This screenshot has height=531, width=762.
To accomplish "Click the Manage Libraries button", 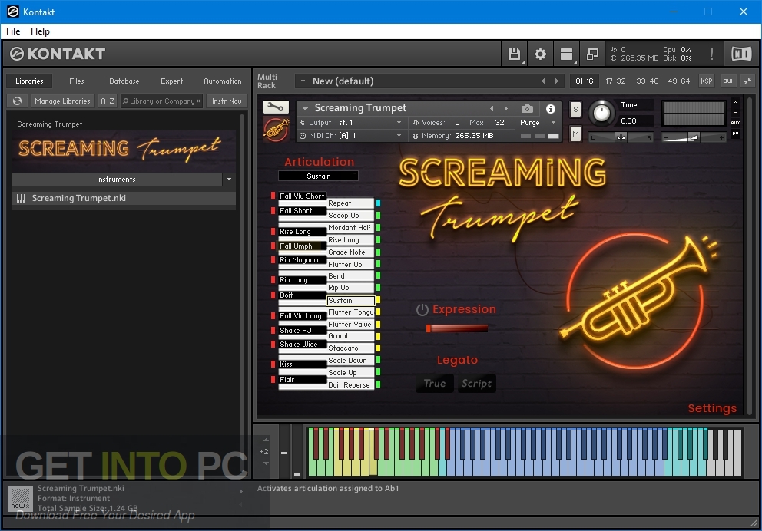I will (62, 101).
